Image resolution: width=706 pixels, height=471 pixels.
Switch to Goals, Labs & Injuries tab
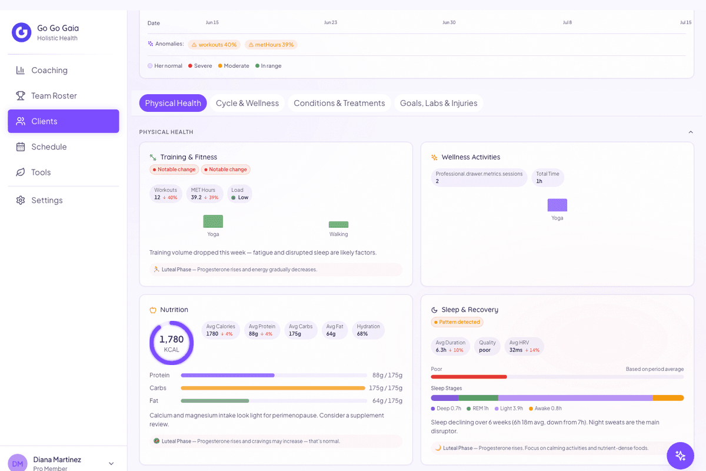(x=439, y=103)
